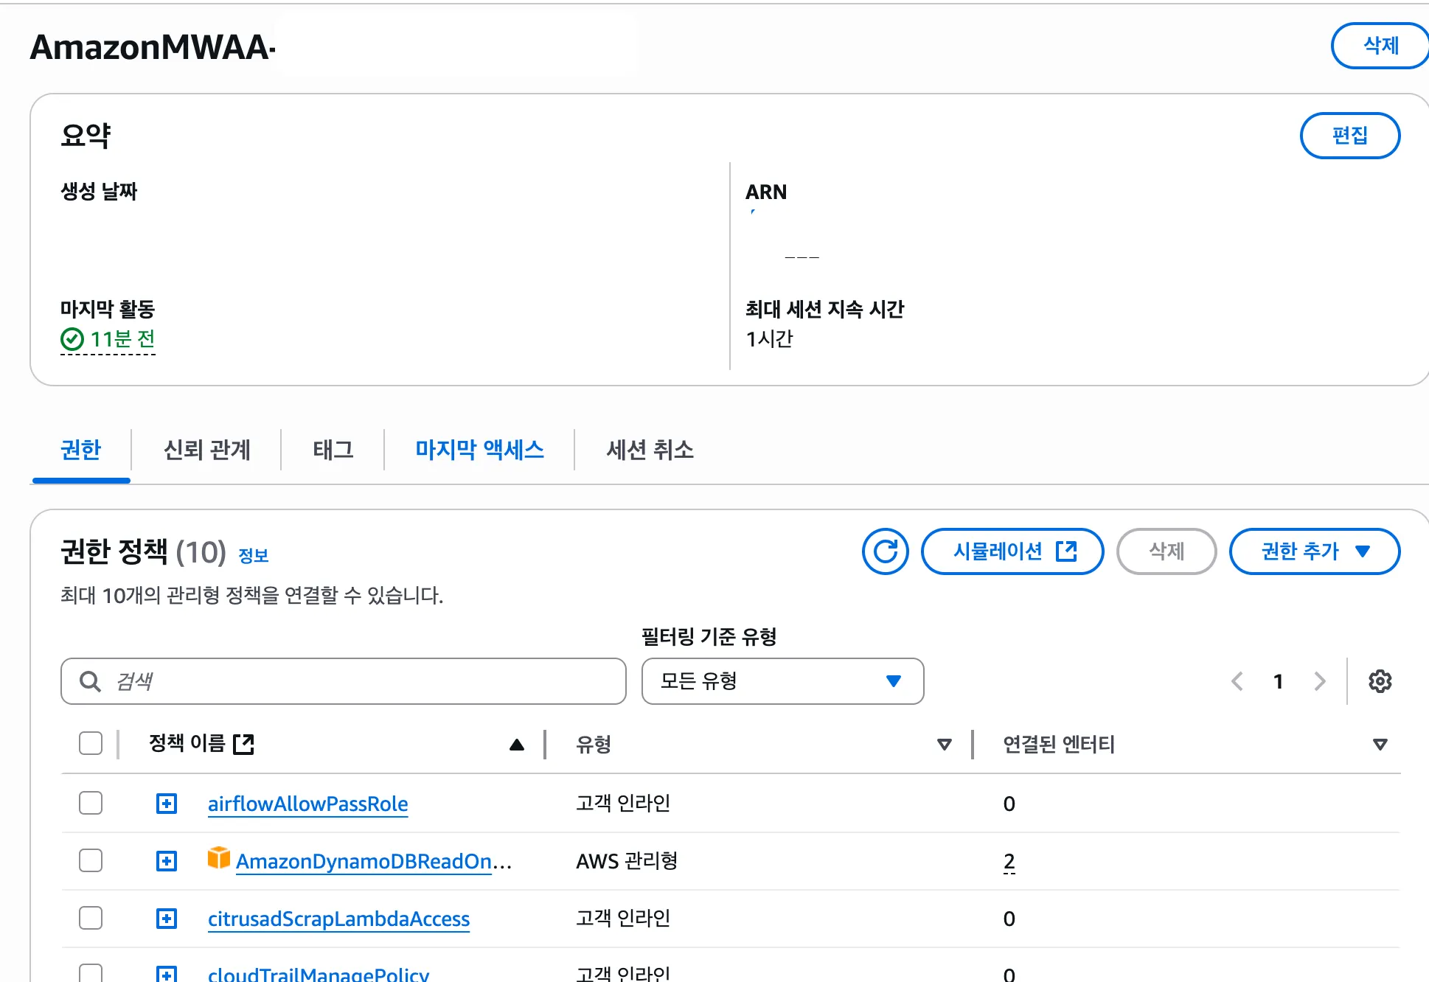
Task: Open table preferences gear icon
Action: pyautogui.click(x=1380, y=681)
